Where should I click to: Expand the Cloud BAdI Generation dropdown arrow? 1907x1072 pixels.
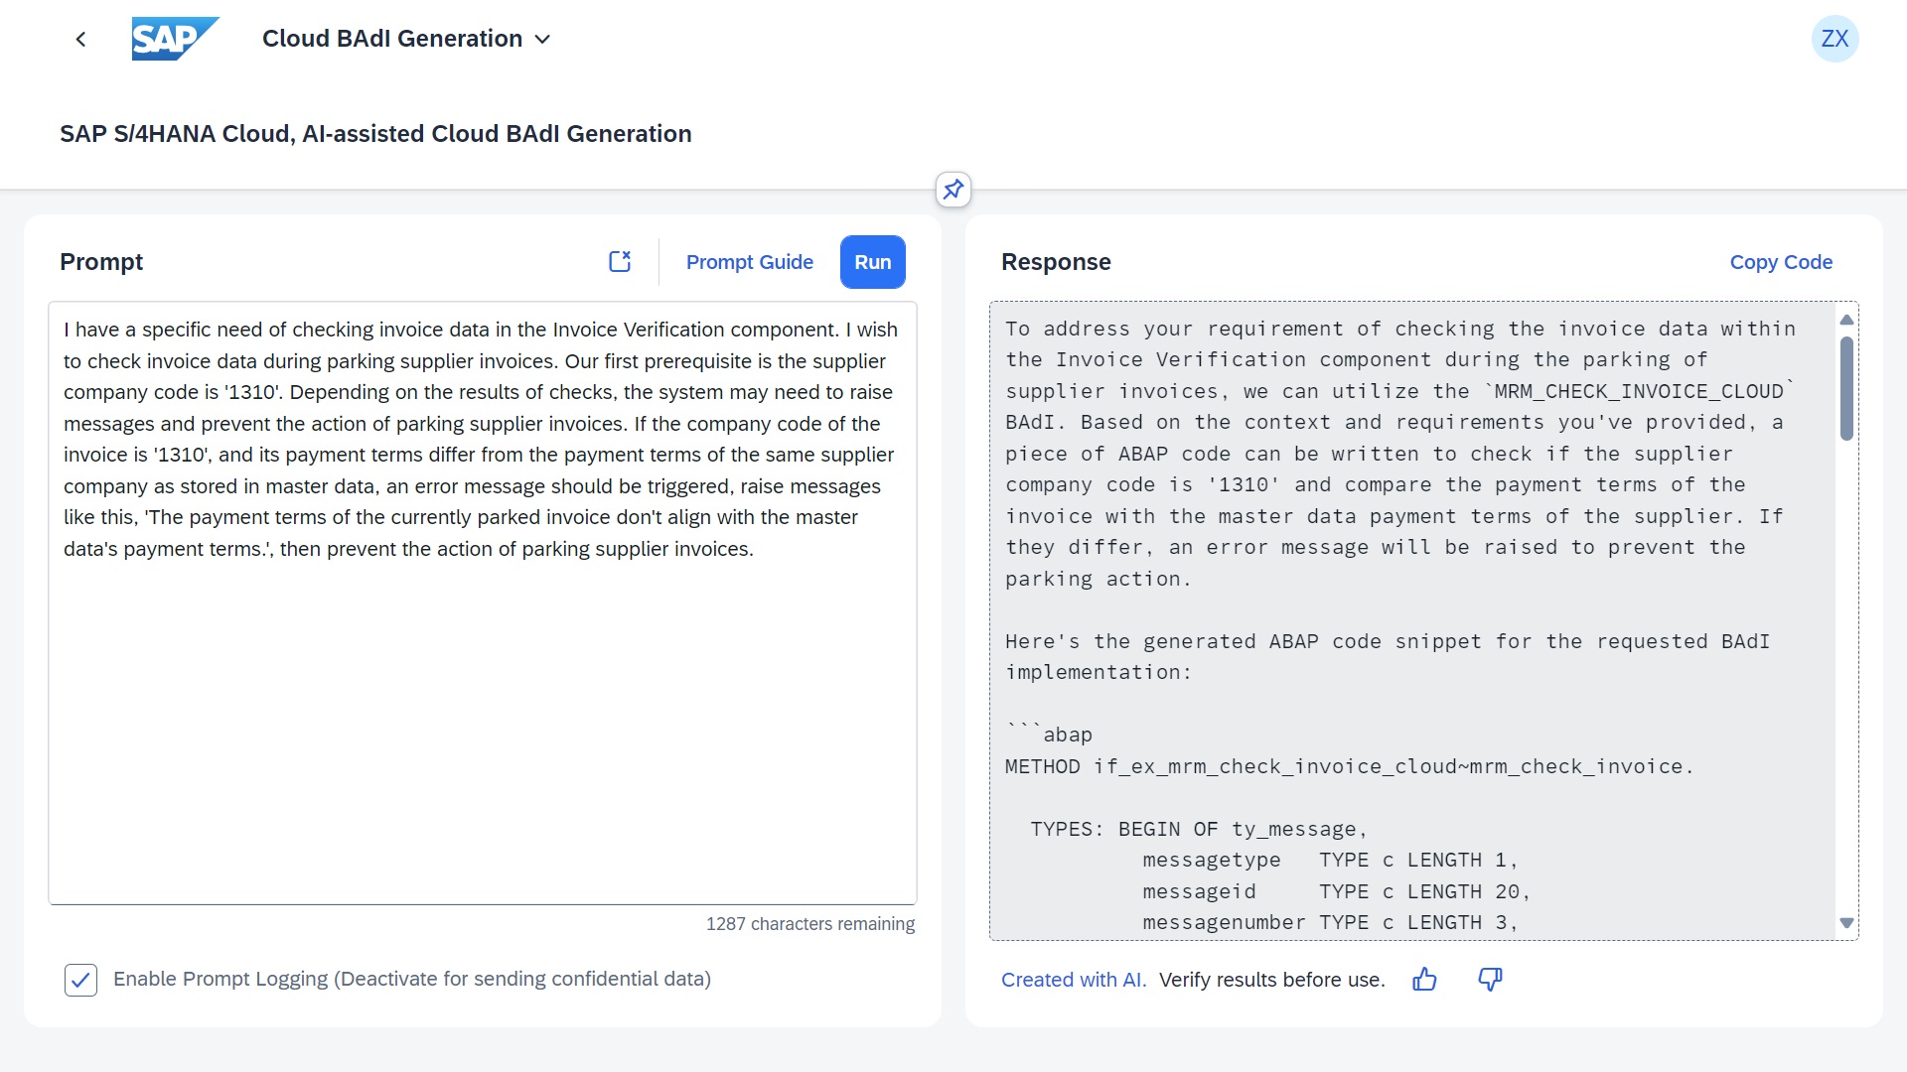[542, 39]
